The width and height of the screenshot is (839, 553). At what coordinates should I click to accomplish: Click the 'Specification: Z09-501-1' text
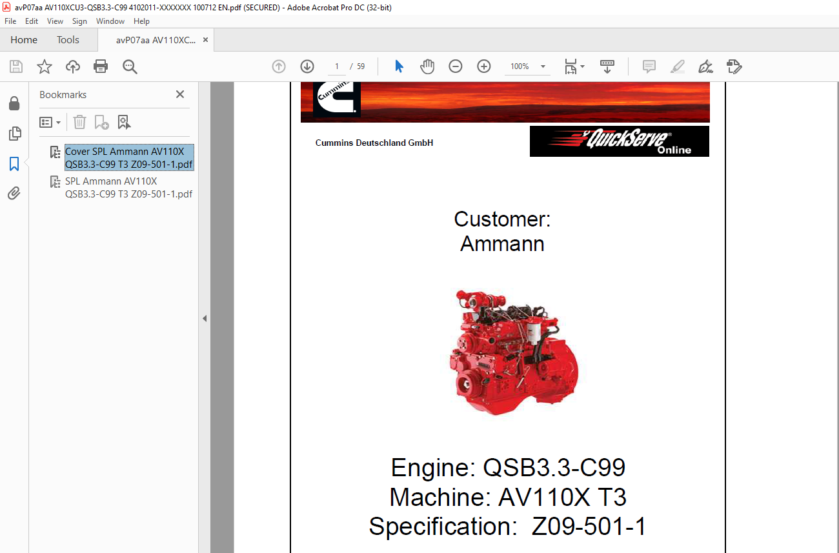tap(507, 527)
